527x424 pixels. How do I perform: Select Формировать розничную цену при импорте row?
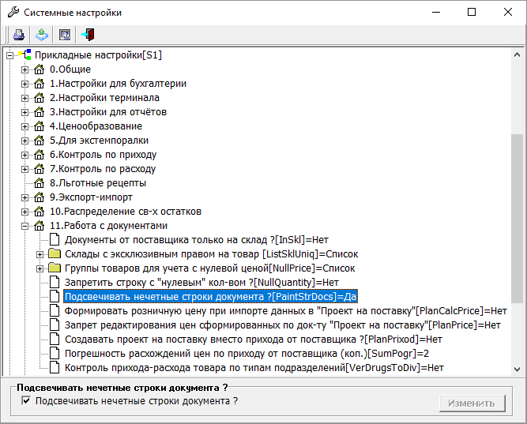[286, 311]
